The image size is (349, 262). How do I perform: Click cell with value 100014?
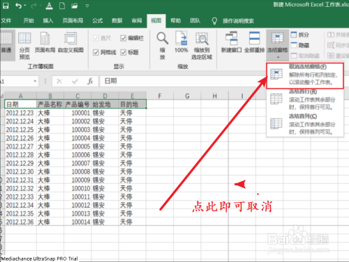tap(77, 222)
